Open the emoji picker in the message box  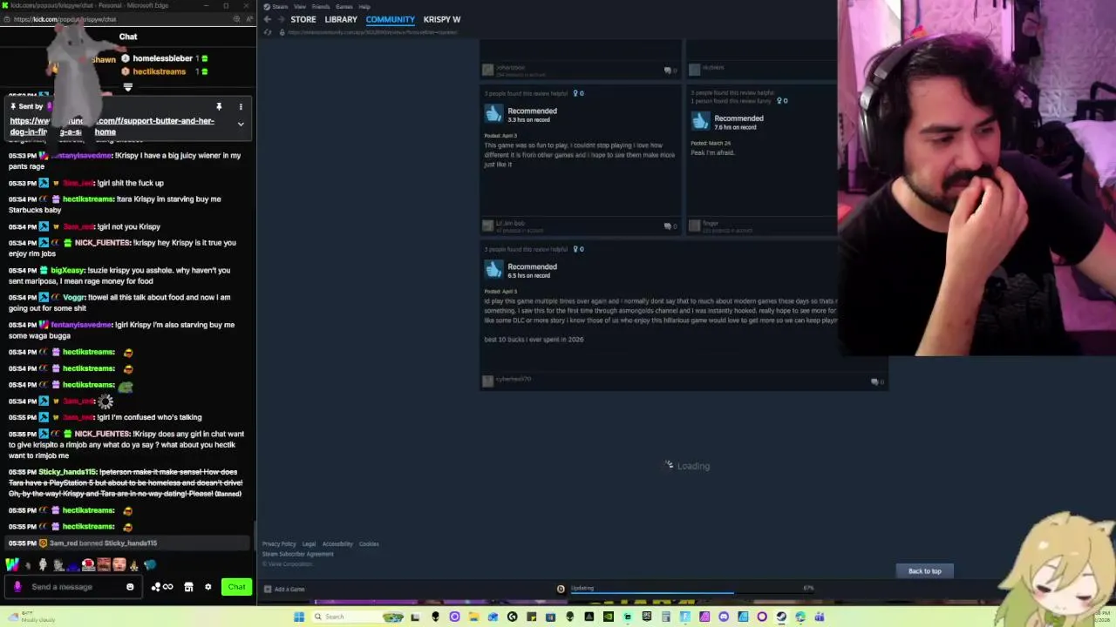pos(130,587)
